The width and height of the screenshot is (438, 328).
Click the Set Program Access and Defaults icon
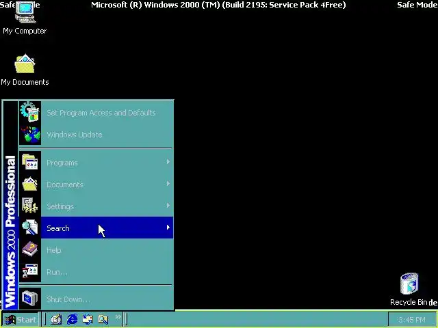(x=30, y=112)
